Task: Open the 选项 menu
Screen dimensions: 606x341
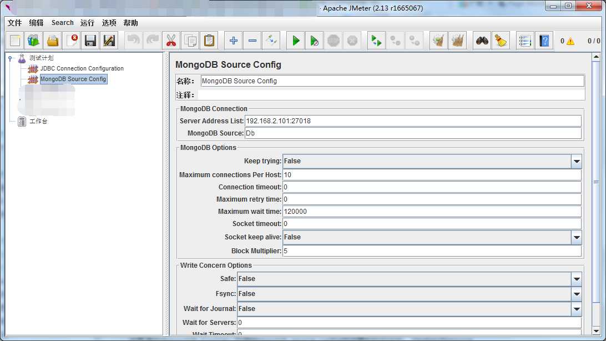Action: (109, 23)
